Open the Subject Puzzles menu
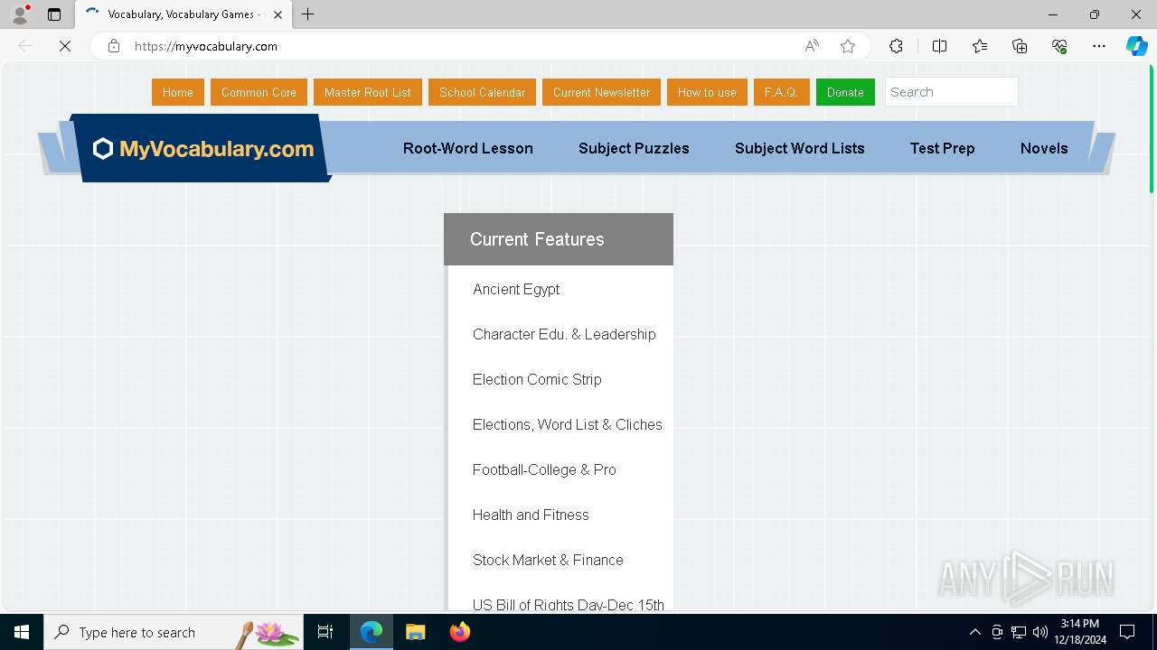1157x650 pixels. [634, 148]
